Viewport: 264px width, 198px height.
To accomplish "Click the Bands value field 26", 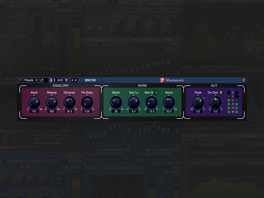I will coord(116,111).
